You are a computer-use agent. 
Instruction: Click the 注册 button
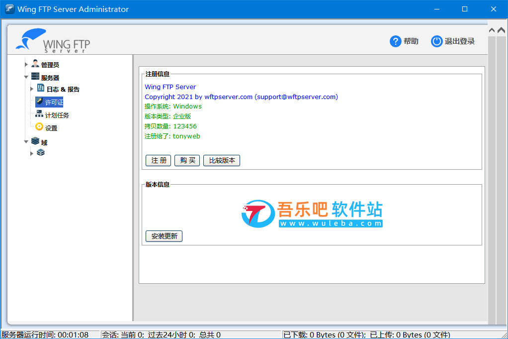pos(159,161)
